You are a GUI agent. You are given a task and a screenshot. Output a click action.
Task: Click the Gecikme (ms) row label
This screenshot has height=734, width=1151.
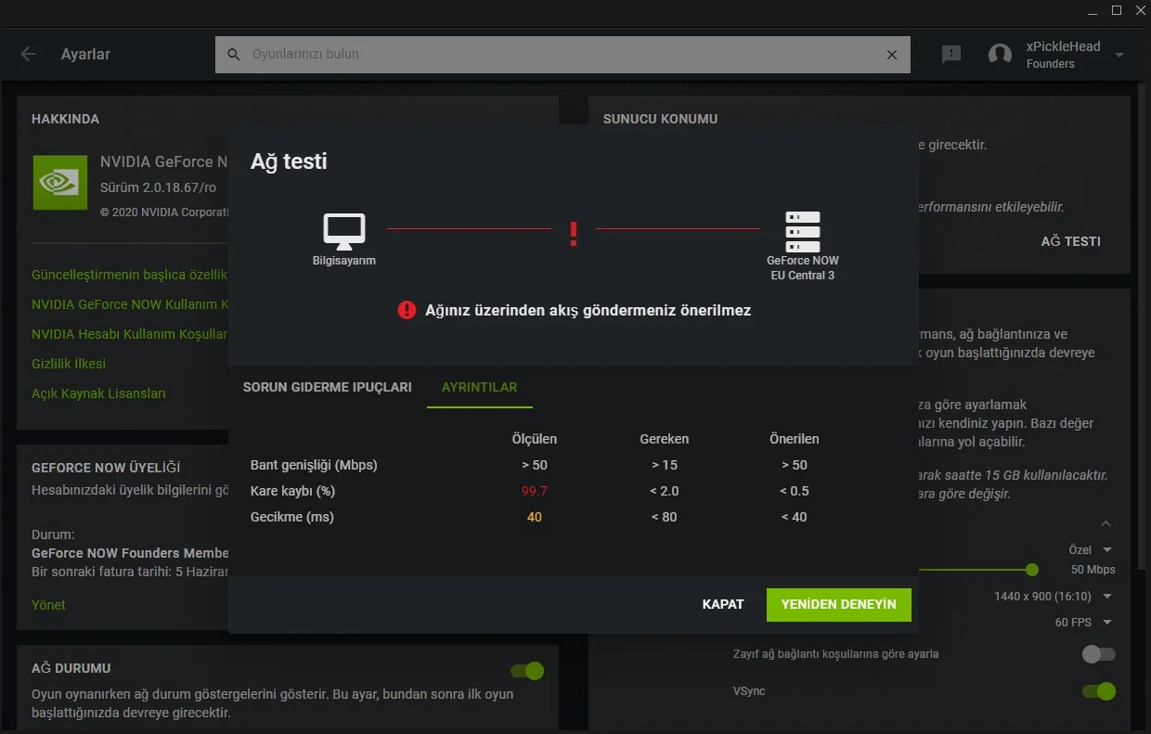pos(291,517)
